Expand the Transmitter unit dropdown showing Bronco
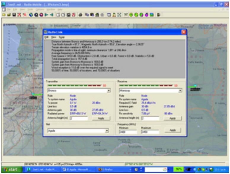This screenshot has height=174, width=230. click(x=109, y=90)
